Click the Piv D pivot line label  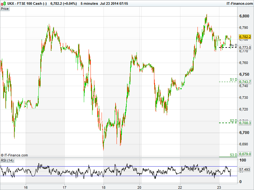[x=233, y=46]
